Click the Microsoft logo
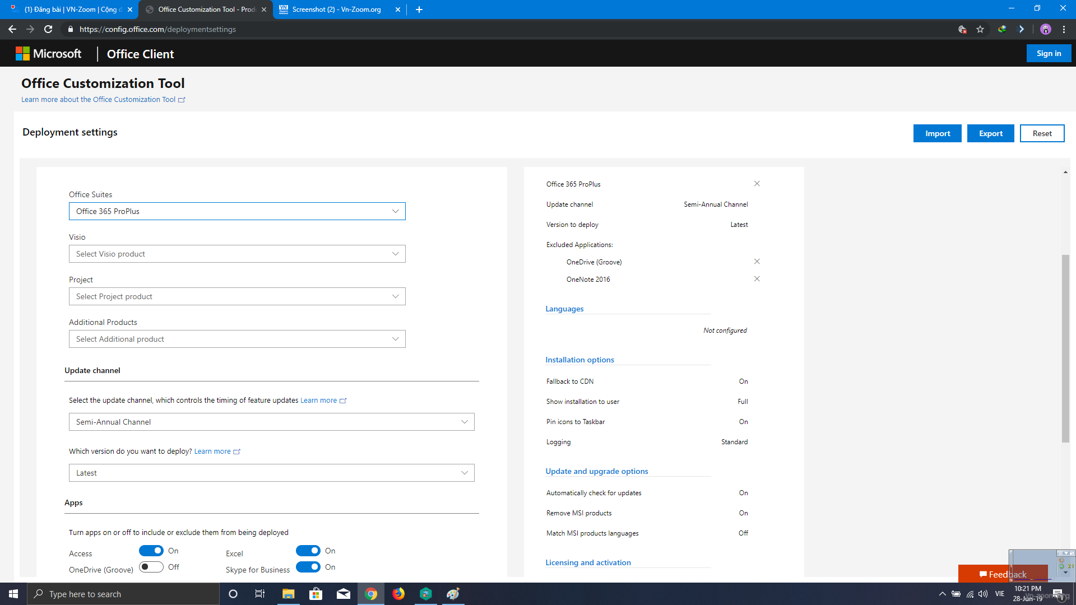This screenshot has height=605, width=1076. 49,54
